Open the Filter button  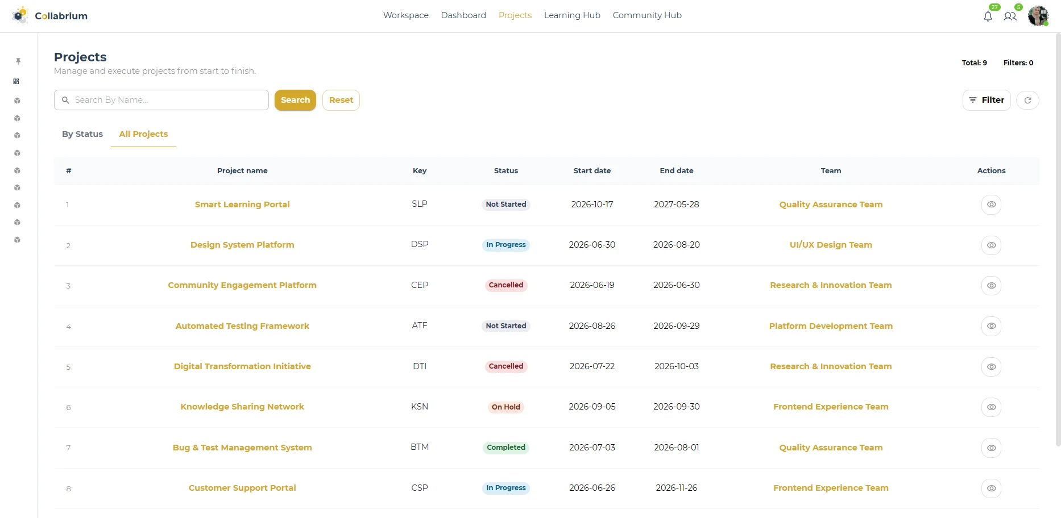(987, 100)
